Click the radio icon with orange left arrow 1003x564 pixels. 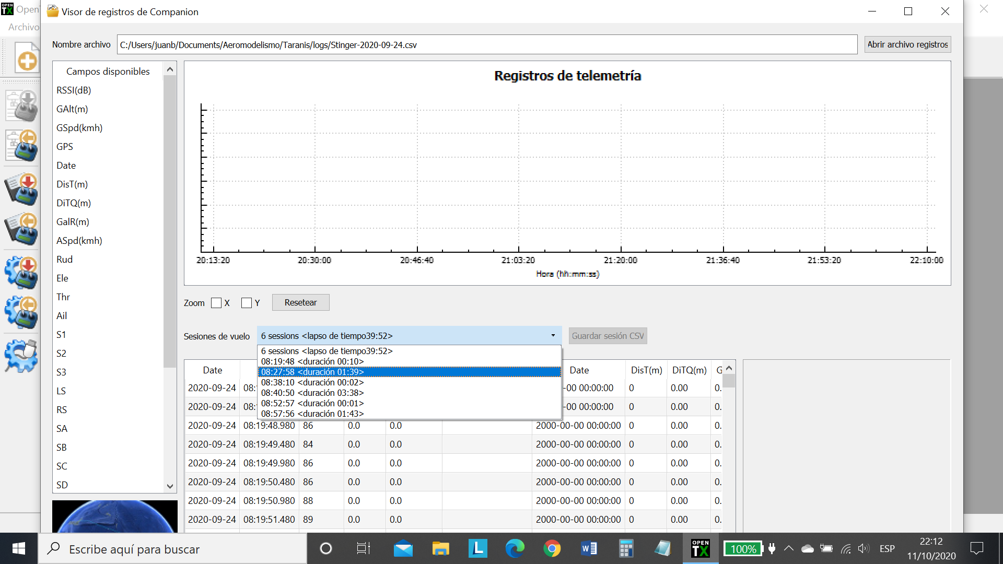(22, 145)
